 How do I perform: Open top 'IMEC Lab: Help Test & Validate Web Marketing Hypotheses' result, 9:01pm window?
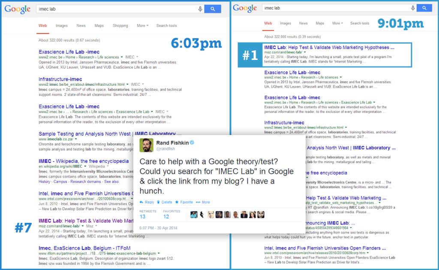(x=329, y=48)
